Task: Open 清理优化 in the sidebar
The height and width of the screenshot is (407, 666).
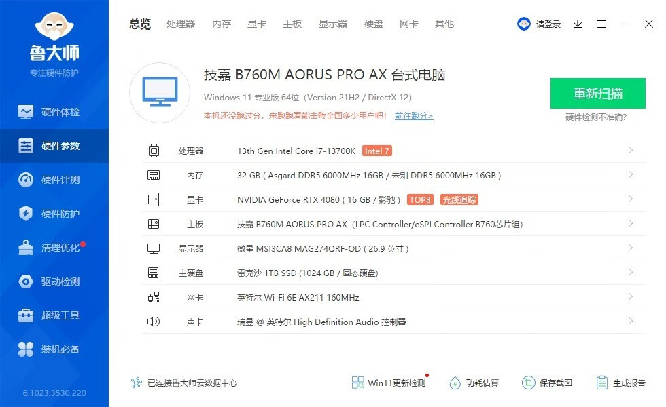Action: coord(54,248)
